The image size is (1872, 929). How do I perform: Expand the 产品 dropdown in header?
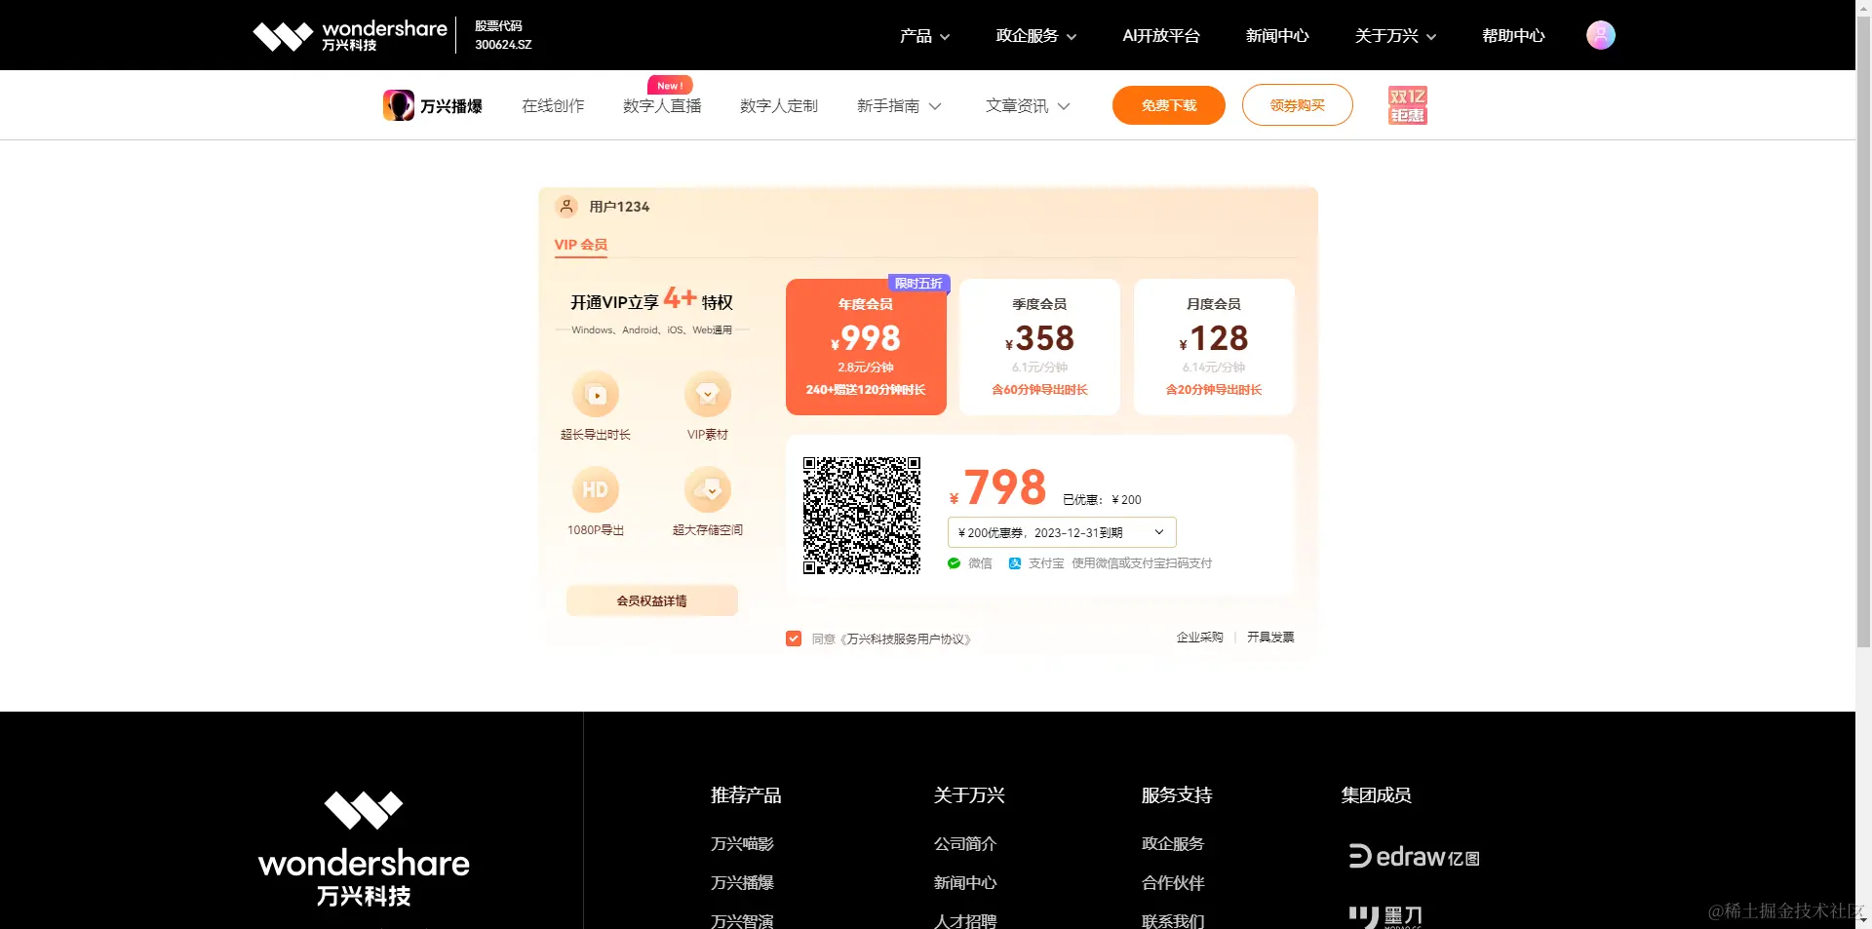[x=924, y=36]
